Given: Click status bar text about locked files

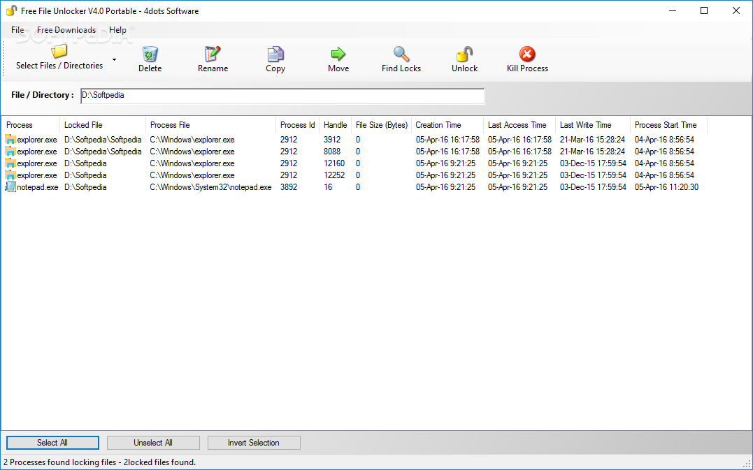Looking at the screenshot, I should (100, 462).
